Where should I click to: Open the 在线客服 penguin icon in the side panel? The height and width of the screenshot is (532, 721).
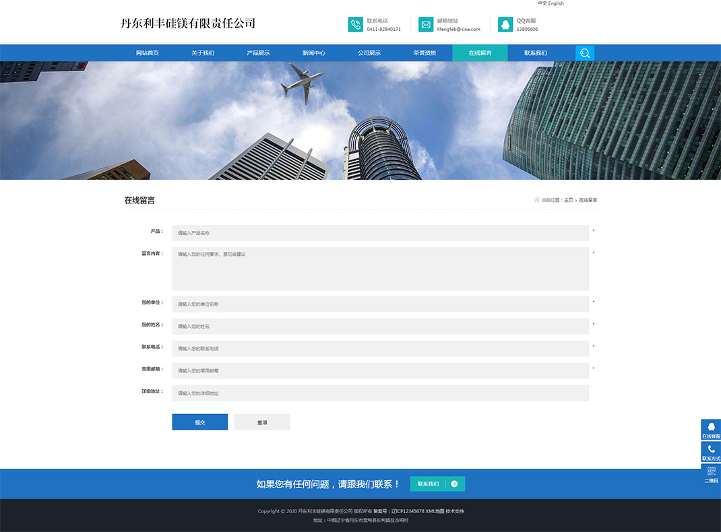point(710,427)
